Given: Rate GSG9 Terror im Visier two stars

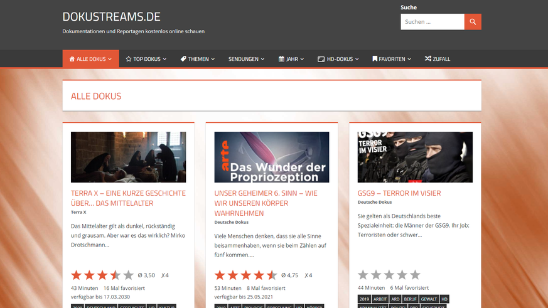Looking at the screenshot, I should pos(376,275).
